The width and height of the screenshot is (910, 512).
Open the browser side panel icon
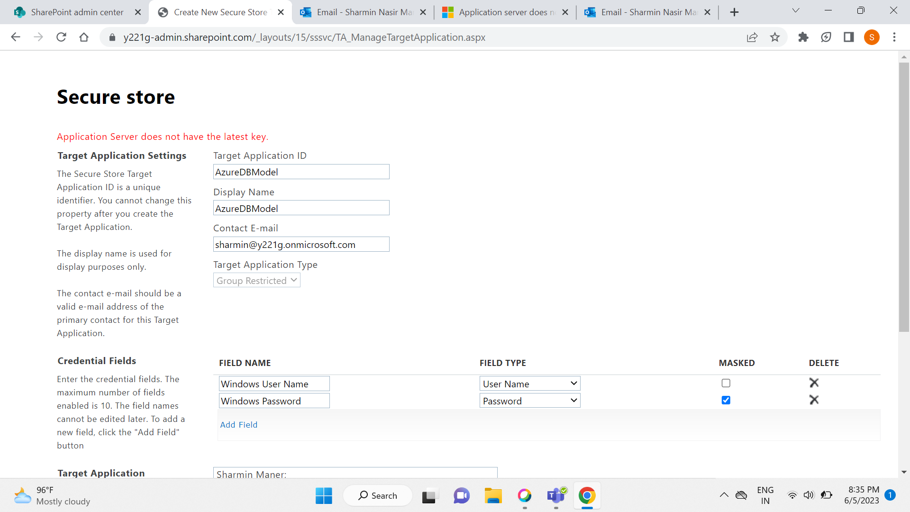(x=848, y=37)
